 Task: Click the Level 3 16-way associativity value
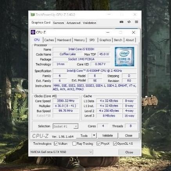click(130, 116)
